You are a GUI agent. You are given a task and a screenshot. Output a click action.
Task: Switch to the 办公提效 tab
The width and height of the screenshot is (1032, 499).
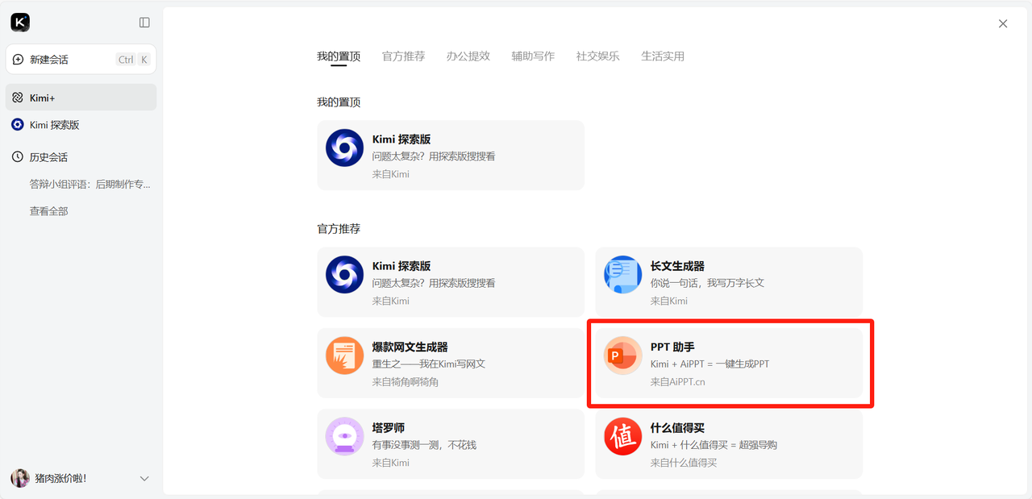pos(468,56)
